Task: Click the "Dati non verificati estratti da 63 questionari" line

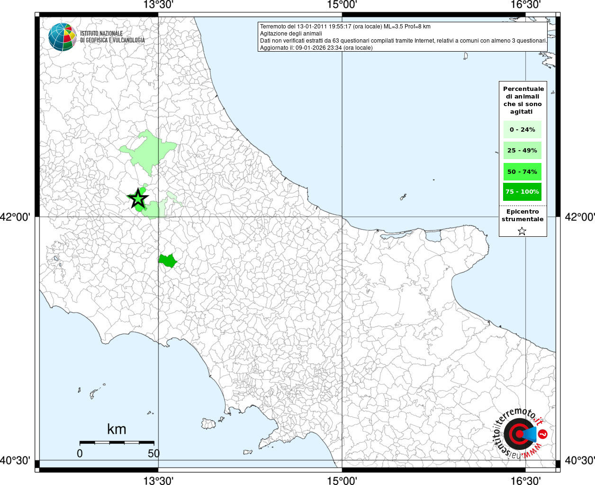Action: pyautogui.click(x=404, y=41)
